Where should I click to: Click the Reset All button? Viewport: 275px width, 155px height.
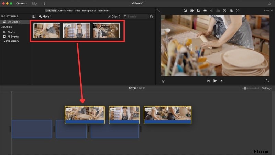pos(268,11)
